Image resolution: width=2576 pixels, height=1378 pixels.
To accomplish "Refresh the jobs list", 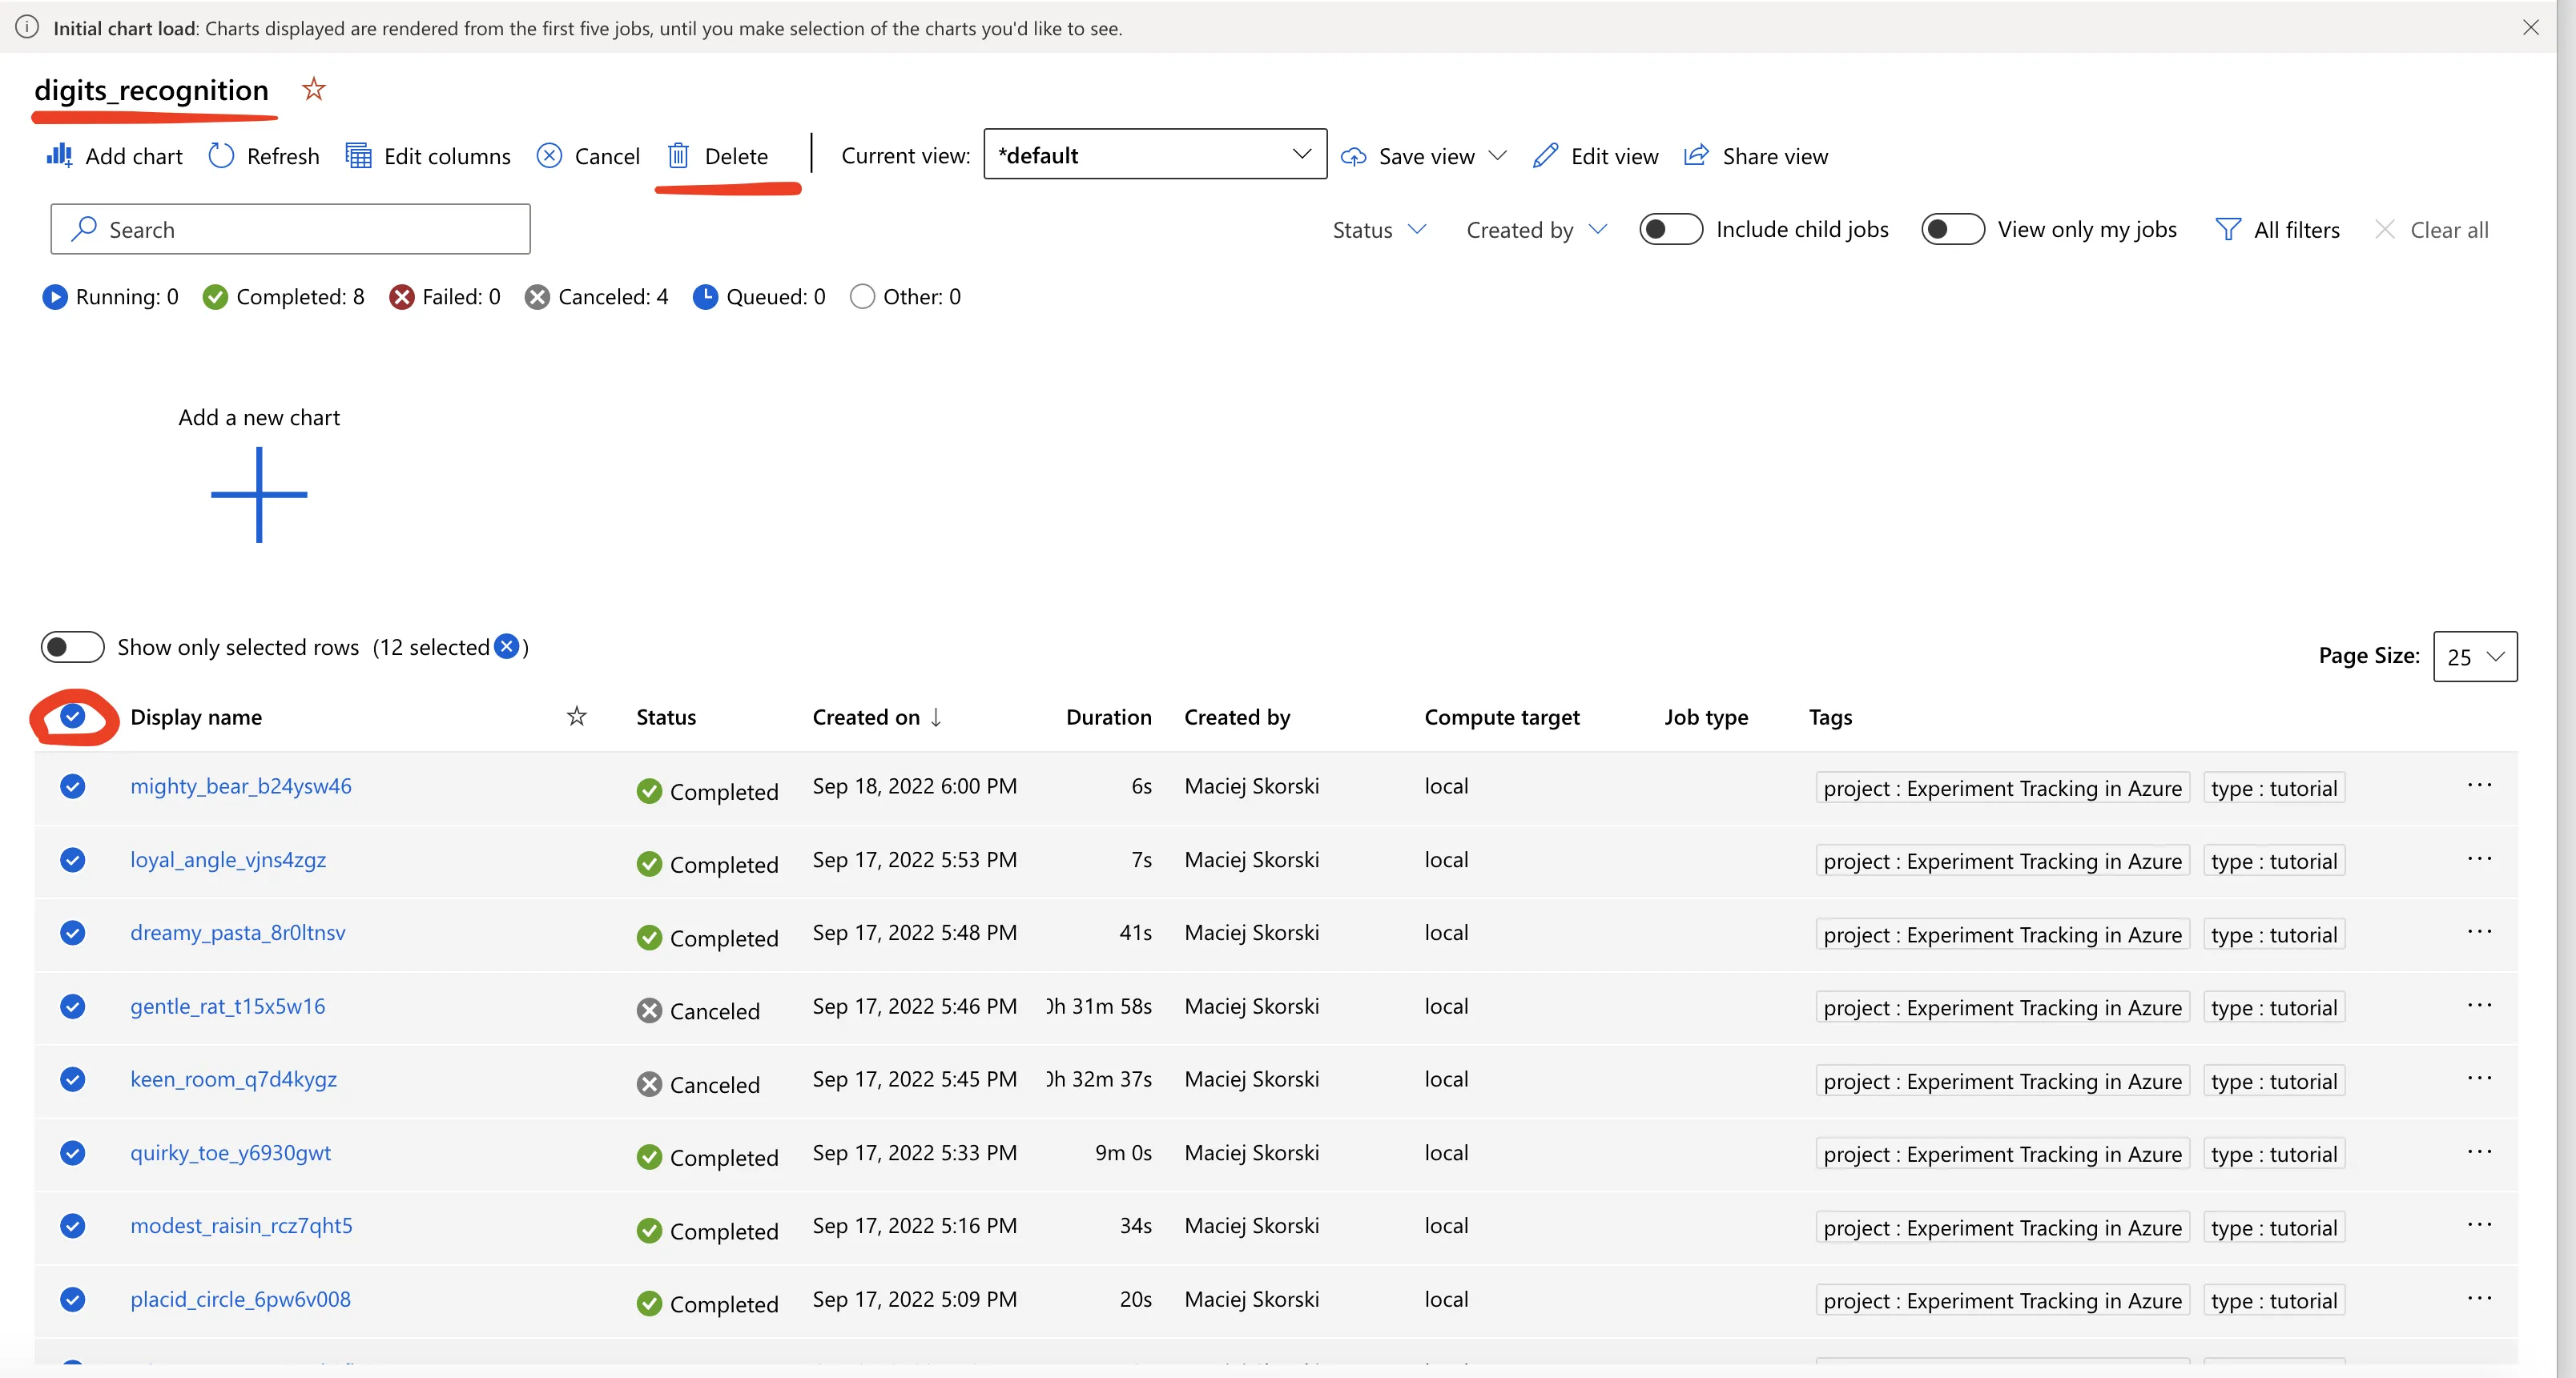I will (x=221, y=156).
